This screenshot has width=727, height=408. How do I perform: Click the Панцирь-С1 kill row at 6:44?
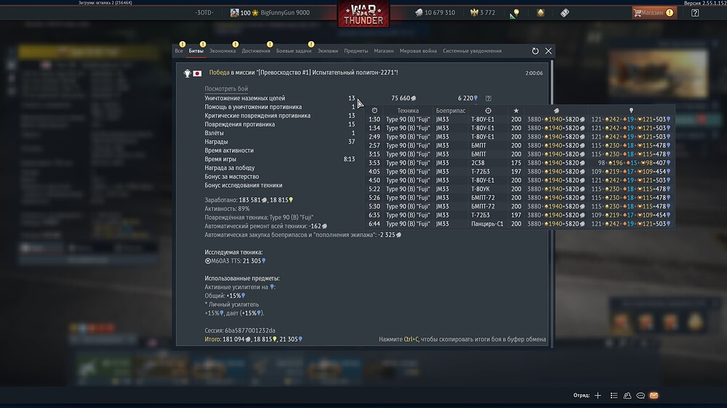[x=519, y=224]
